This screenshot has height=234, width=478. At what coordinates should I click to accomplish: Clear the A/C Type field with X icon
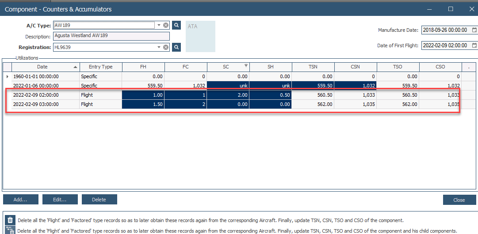pos(166,25)
